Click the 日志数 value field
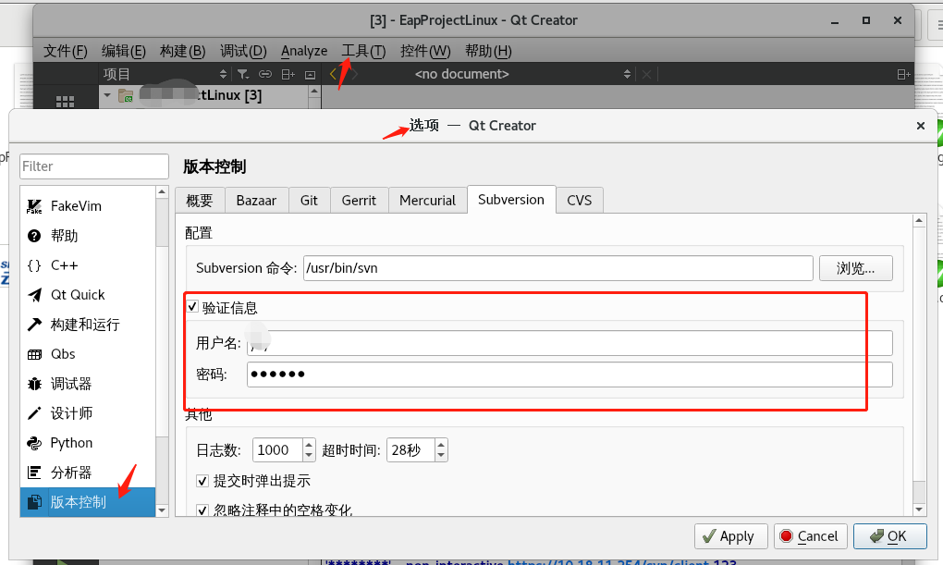Image resolution: width=943 pixels, height=565 pixels. tap(278, 450)
